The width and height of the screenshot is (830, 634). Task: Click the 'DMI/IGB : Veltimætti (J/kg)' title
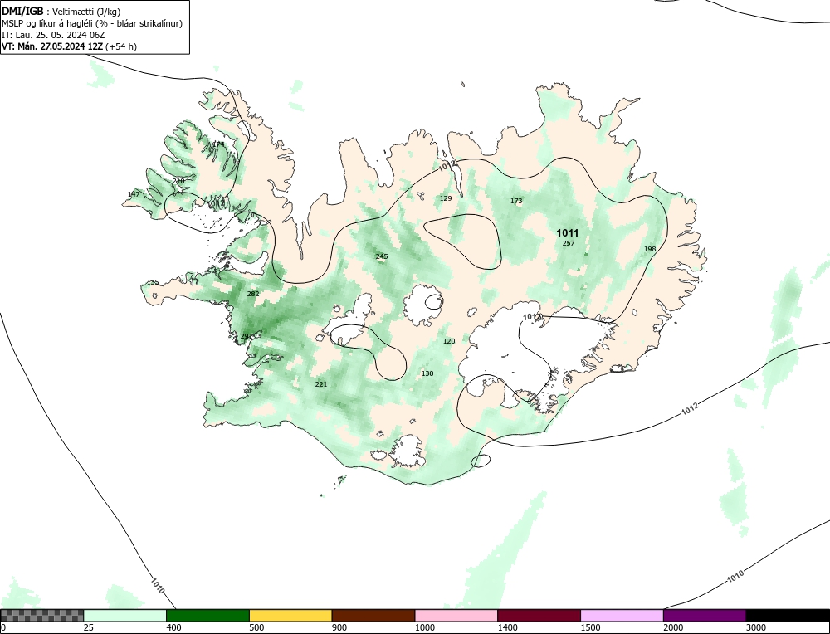[x=61, y=11]
